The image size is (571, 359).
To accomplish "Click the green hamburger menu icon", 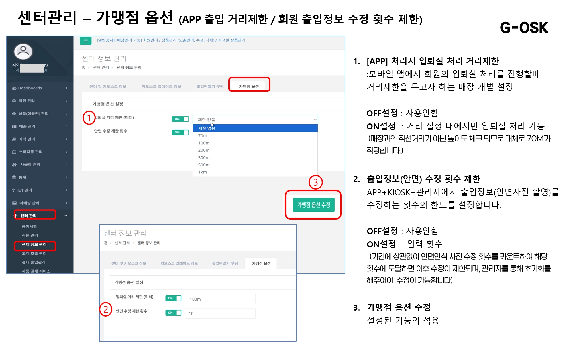I will pos(85,41).
